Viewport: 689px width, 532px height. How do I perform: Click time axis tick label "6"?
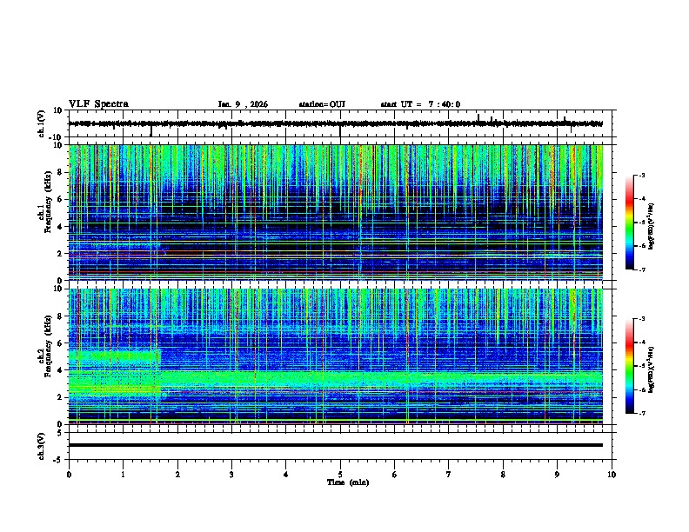(395, 475)
